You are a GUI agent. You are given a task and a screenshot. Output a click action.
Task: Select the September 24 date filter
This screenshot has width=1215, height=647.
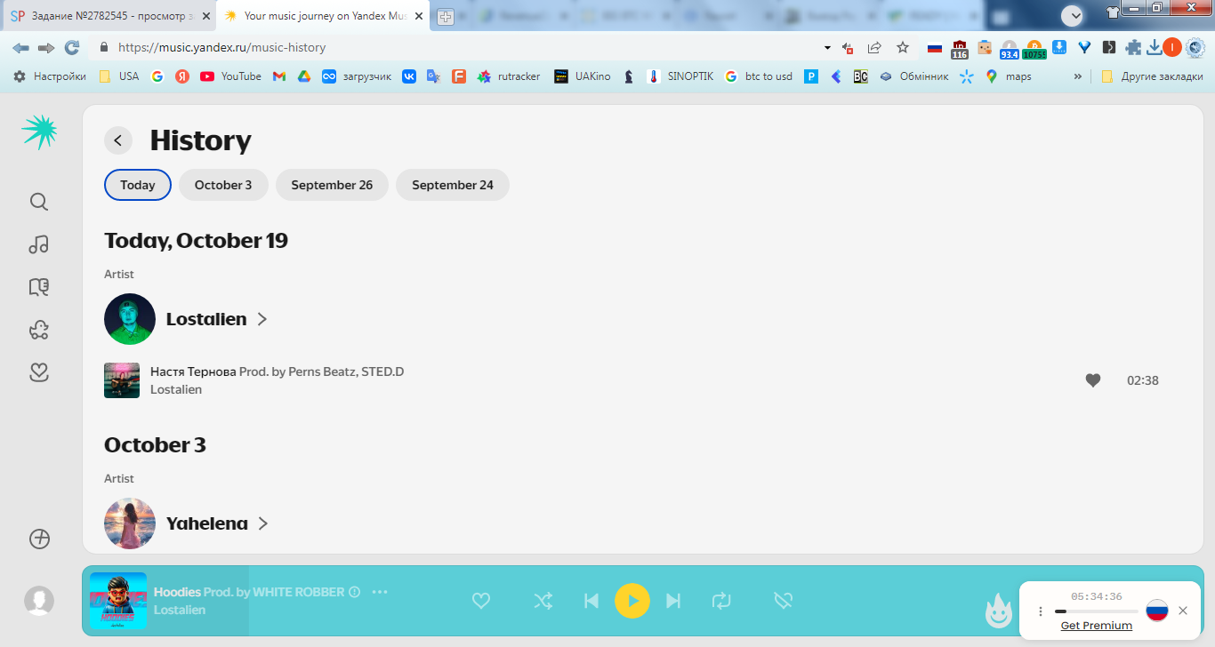pyautogui.click(x=453, y=185)
